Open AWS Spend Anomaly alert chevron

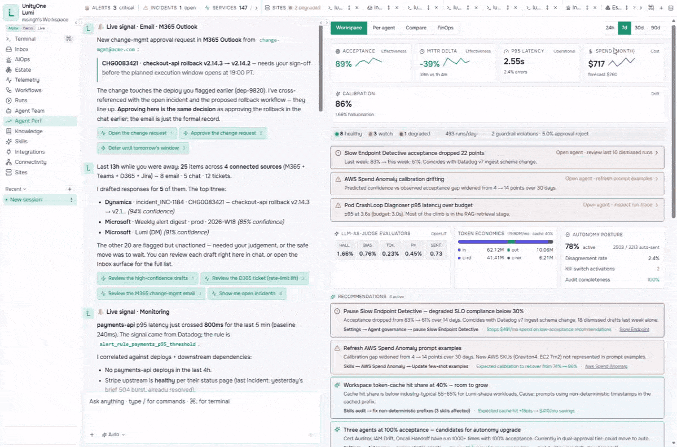(x=657, y=179)
